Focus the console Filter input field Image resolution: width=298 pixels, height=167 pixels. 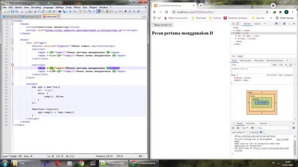click(x=273, y=128)
